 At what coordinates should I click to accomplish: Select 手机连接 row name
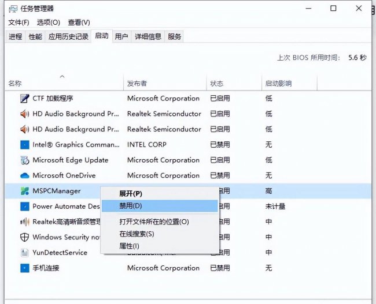(x=46, y=268)
